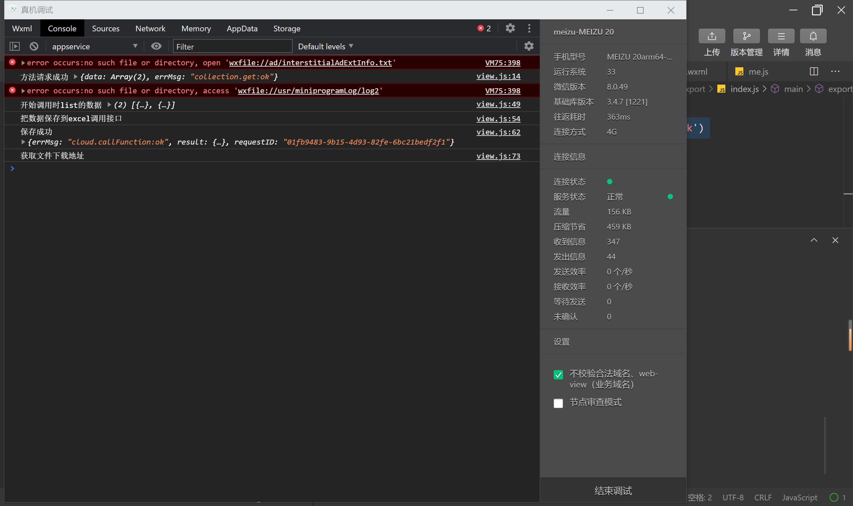The height and width of the screenshot is (506, 853).
Task: Click the notifications bell (消息) icon
Action: pyautogui.click(x=813, y=36)
